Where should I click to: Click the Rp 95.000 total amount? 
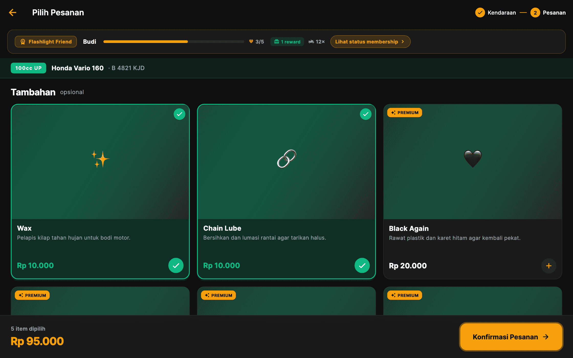click(37, 341)
